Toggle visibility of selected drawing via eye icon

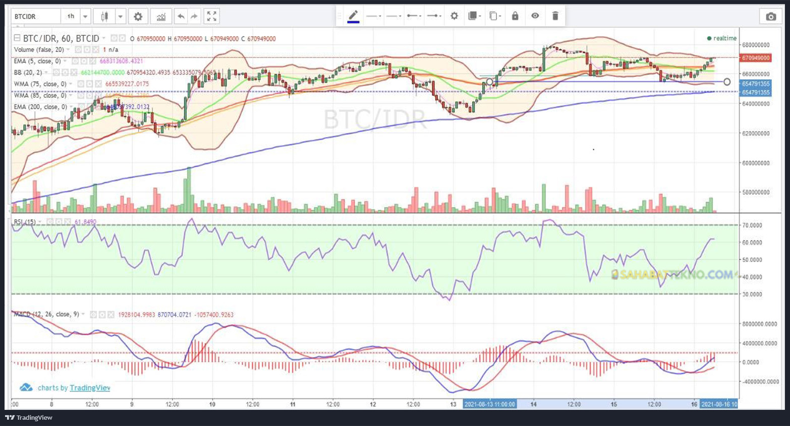tap(535, 16)
